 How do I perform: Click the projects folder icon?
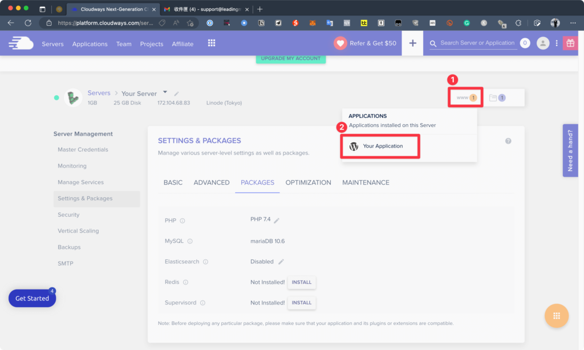click(497, 97)
